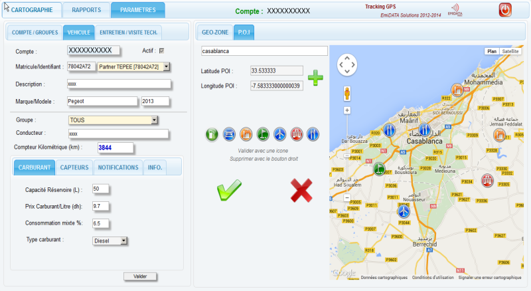This screenshot has height=291, width=531.
Task: Switch map to Plan view
Action: pyautogui.click(x=492, y=51)
